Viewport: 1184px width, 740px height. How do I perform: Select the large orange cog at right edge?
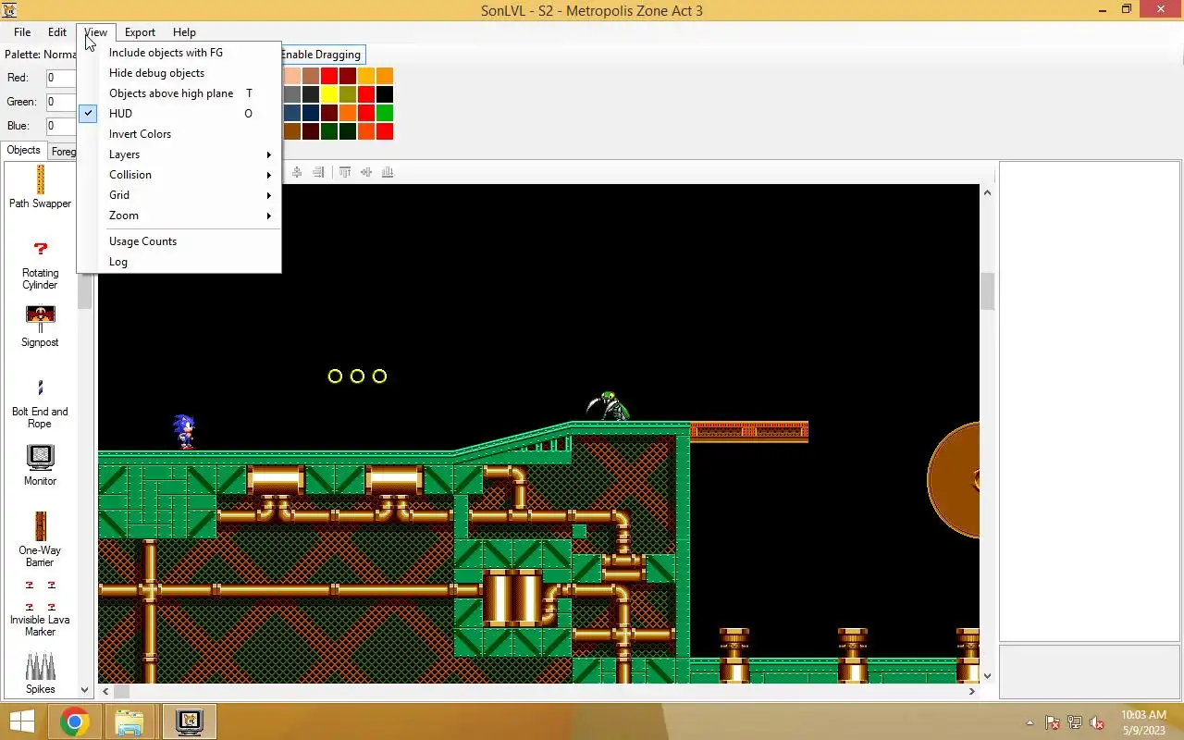tap(954, 479)
